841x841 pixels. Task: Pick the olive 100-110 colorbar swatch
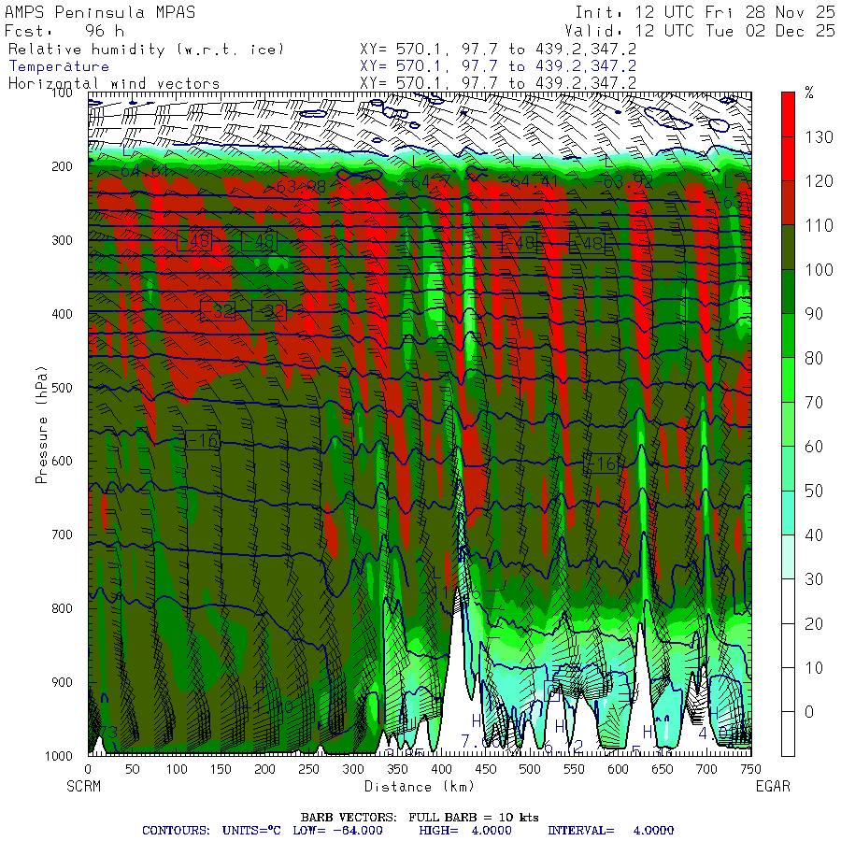[x=788, y=247]
